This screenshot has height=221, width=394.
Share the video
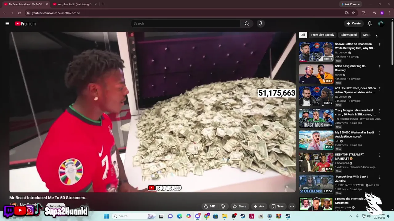pyautogui.click(x=239, y=206)
